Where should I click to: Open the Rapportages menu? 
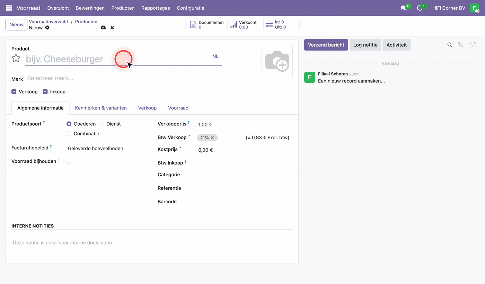pos(156,8)
